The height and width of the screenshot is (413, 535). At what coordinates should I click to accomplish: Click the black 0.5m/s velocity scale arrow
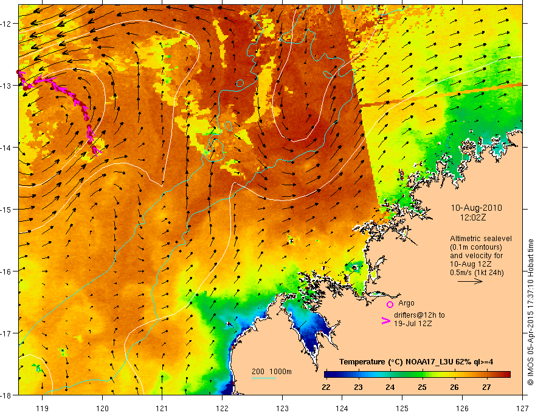point(470,281)
